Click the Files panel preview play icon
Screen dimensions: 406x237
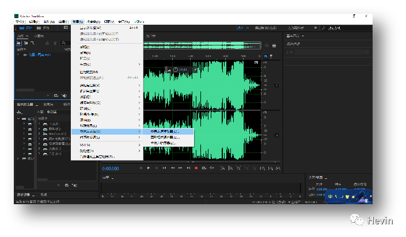[48, 95]
